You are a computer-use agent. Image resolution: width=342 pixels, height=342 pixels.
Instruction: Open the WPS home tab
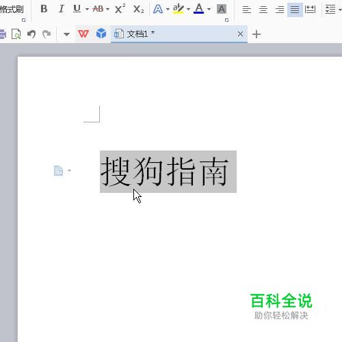point(83,34)
